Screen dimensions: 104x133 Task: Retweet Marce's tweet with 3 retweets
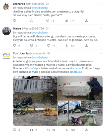[32, 45]
